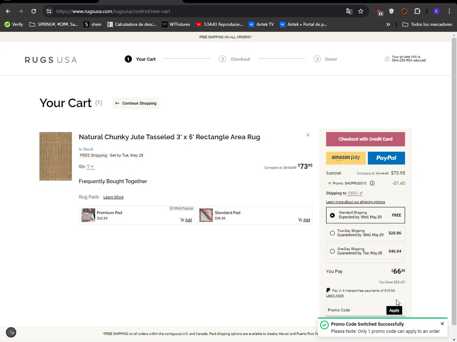Open the shein bookmark
Image resolution: width=457 pixels, height=342 pixels.
pyautogui.click(x=93, y=24)
